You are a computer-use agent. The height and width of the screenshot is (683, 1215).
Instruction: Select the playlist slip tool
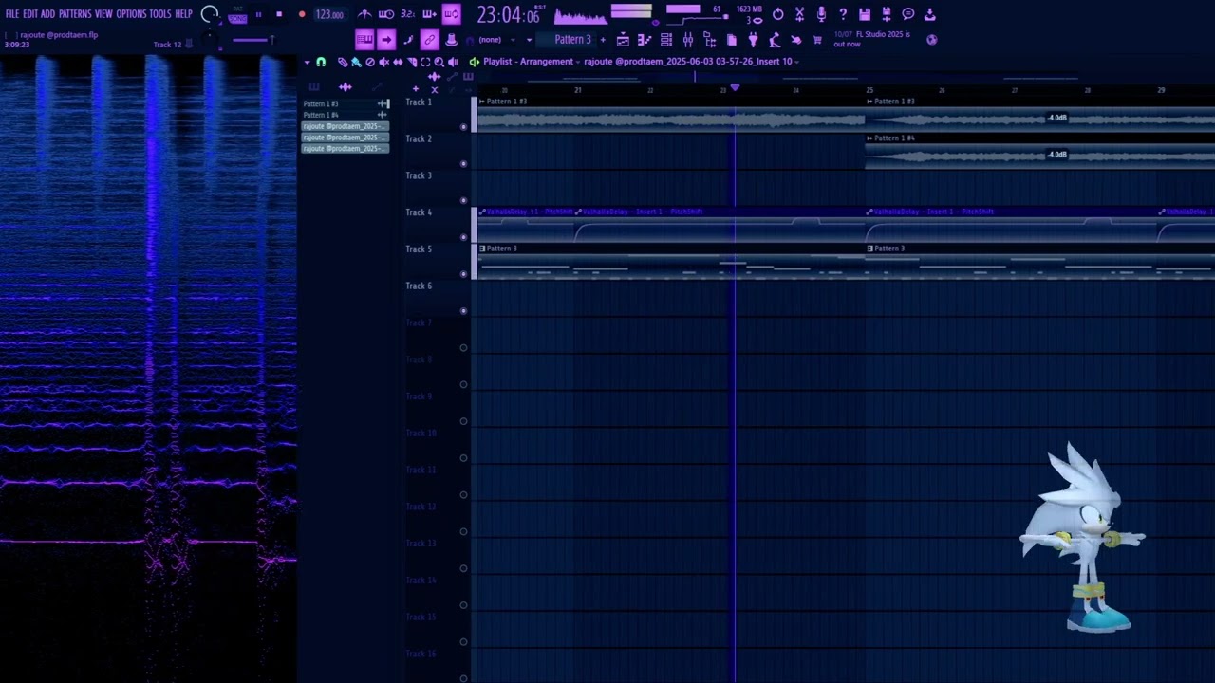click(x=398, y=62)
